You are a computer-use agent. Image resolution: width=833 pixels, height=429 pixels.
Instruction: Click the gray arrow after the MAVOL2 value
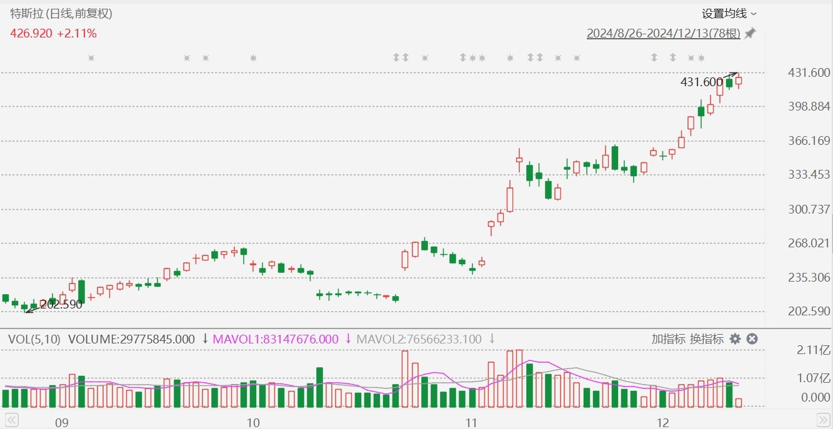492,339
